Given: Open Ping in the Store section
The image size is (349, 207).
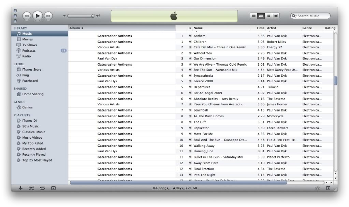Looking at the screenshot, I should [x=25, y=75].
